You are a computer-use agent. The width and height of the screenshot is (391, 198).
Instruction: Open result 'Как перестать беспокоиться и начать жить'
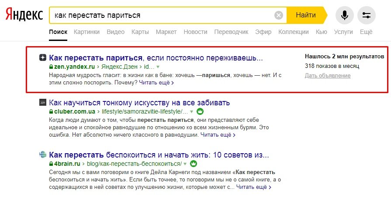pyautogui.click(x=159, y=155)
